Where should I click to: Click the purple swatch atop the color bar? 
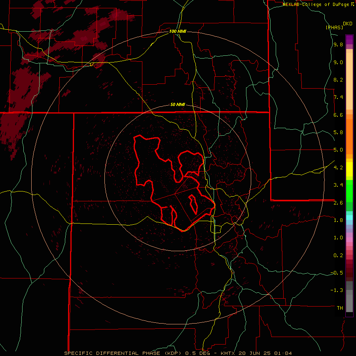point(349,40)
